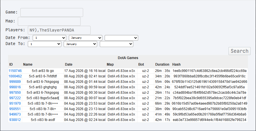The width and height of the screenshot is (256, 131).
Task: Click duration '66m : 29s'
Action: pyautogui.click(x=163, y=103)
